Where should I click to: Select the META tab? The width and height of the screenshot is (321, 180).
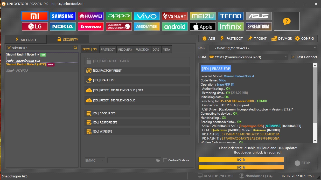(166, 49)
